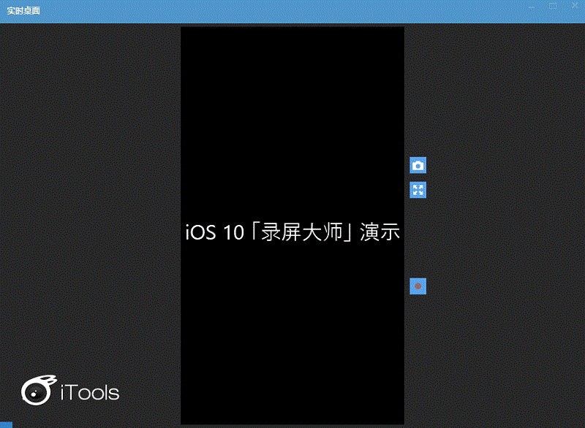This screenshot has width=585, height=428.
Task: Click the iTools eyeball brand icon
Action: pos(35,389)
